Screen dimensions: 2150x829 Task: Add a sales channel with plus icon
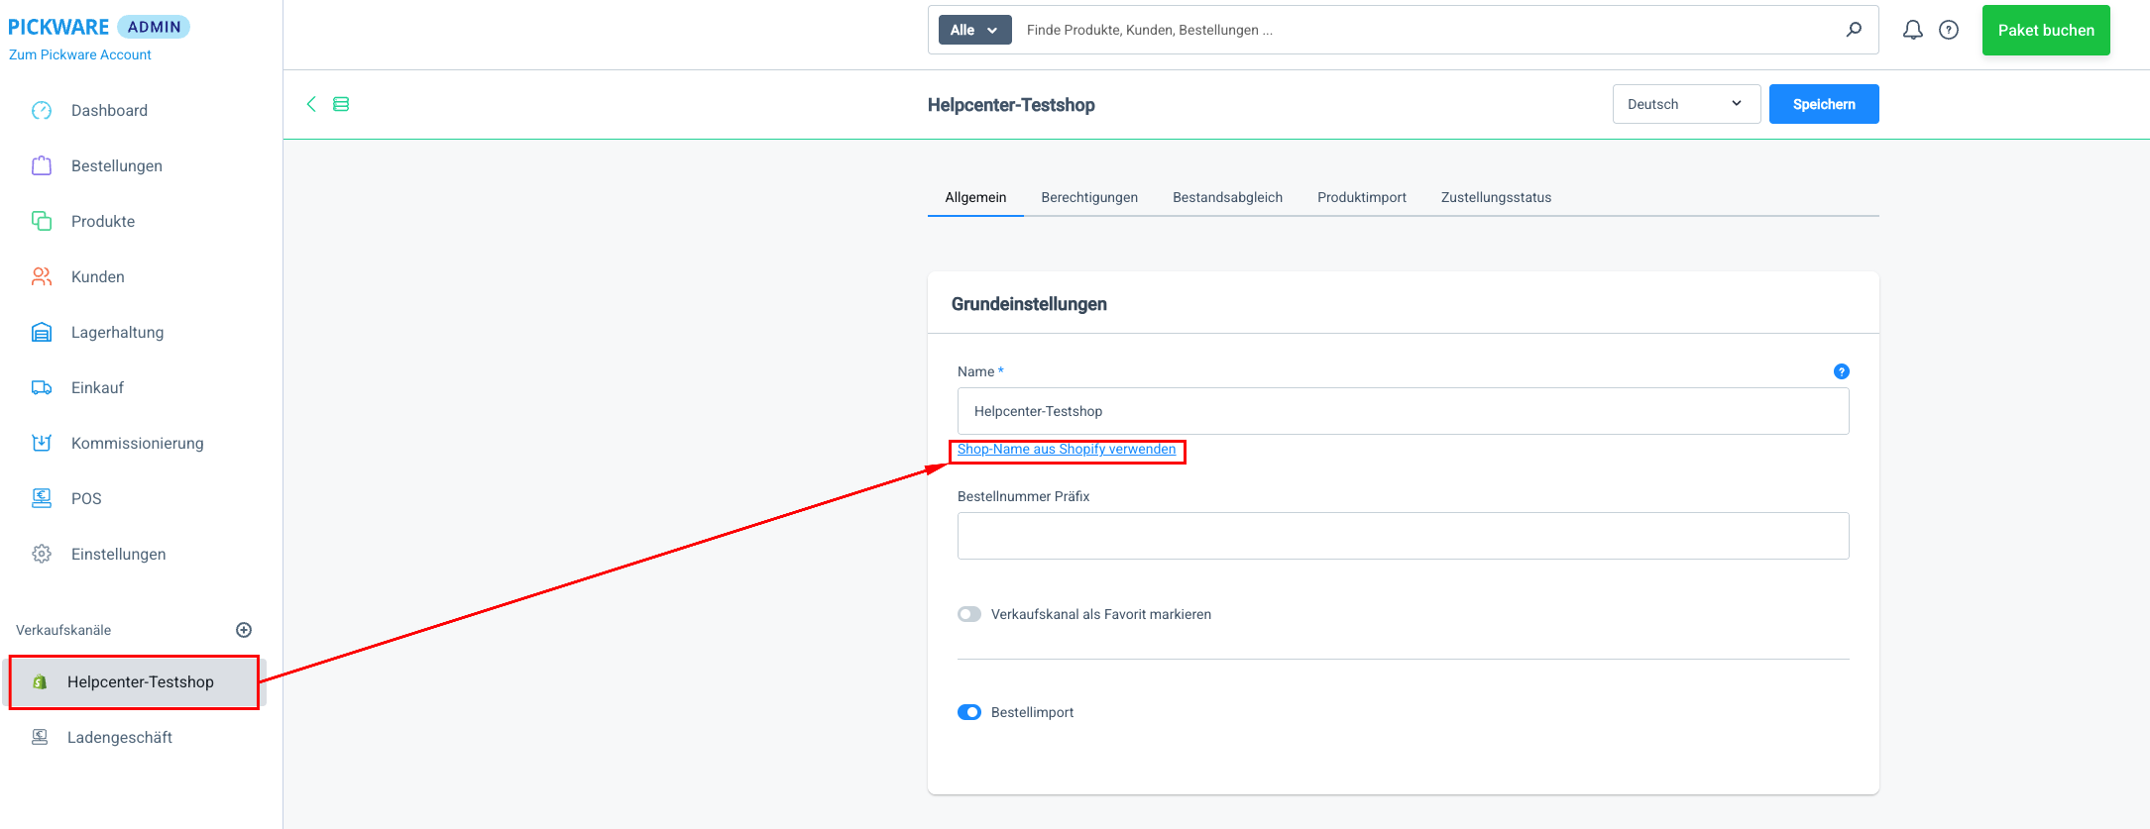click(244, 630)
